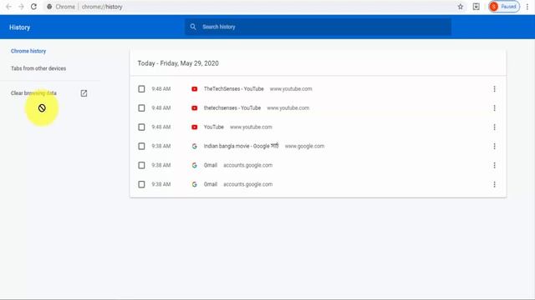Open the Chrome three-dot menu

(x=527, y=7)
